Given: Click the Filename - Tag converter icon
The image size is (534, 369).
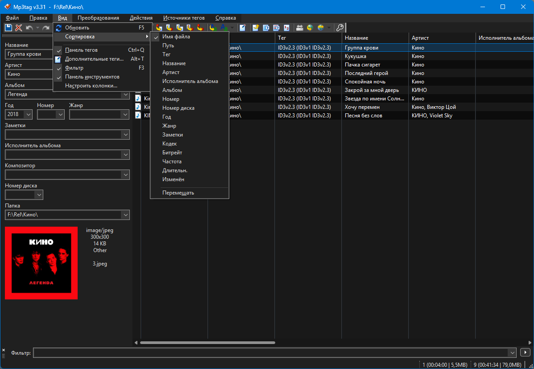Looking at the screenshot, I should pyautogui.click(x=169, y=28).
